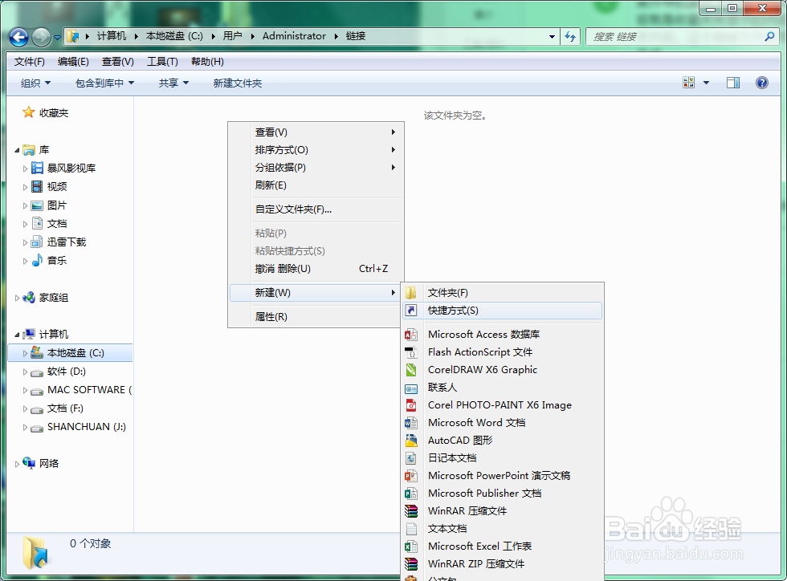Select 自定义文件夹(F)... context menu entry
This screenshot has height=581, width=787.
pyautogui.click(x=316, y=209)
